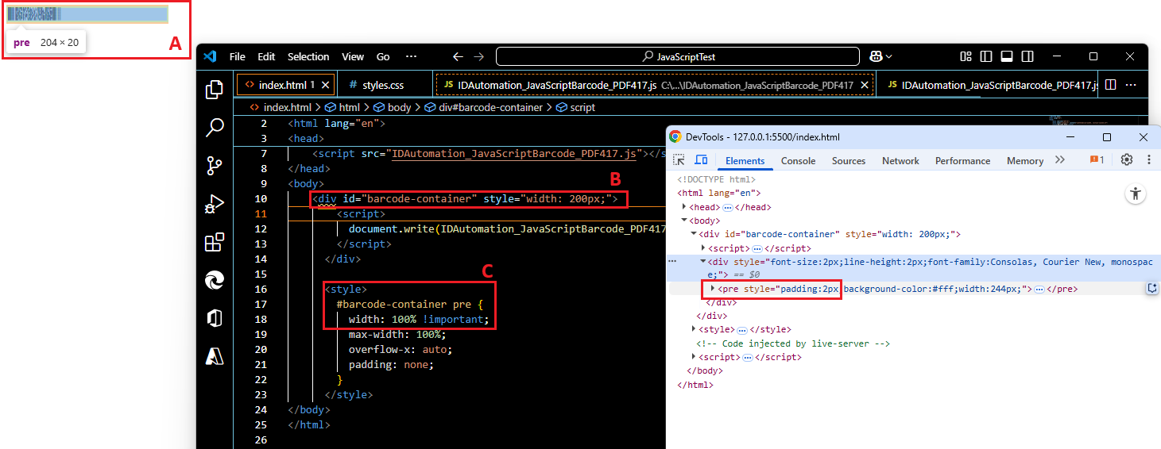
Task: Click the AI assistance icon on the pre row
Action: 1151,289
